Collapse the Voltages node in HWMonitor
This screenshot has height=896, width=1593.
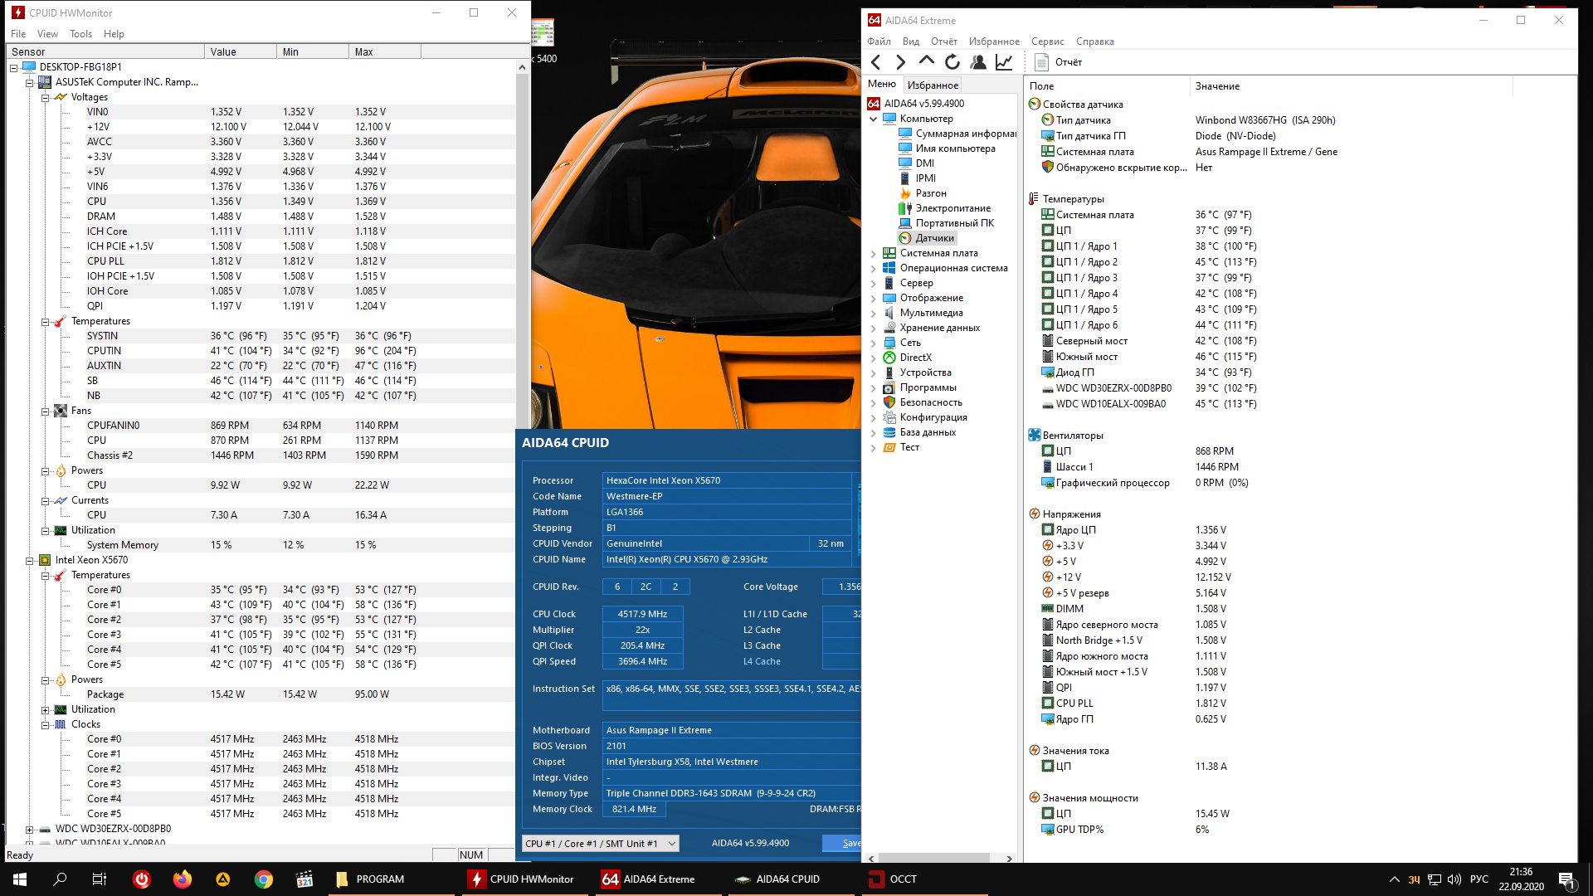tap(46, 97)
